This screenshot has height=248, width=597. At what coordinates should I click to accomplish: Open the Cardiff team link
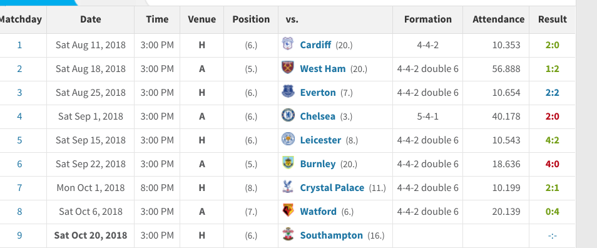[x=315, y=45]
